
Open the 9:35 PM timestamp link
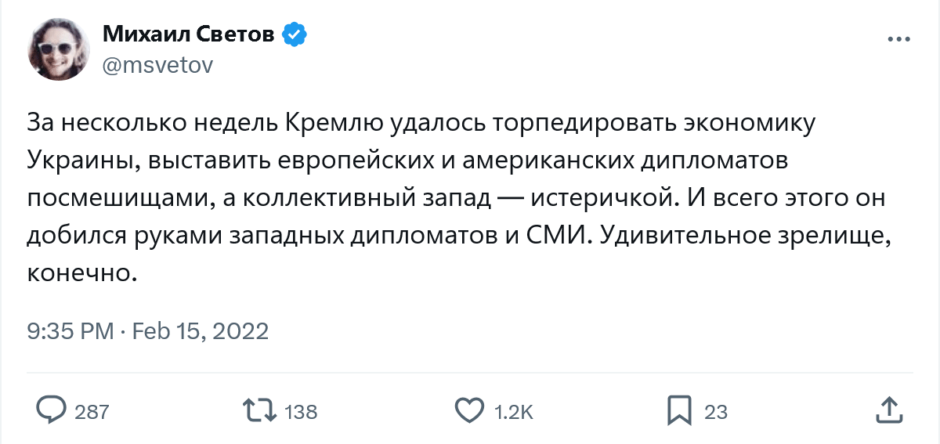point(70,330)
